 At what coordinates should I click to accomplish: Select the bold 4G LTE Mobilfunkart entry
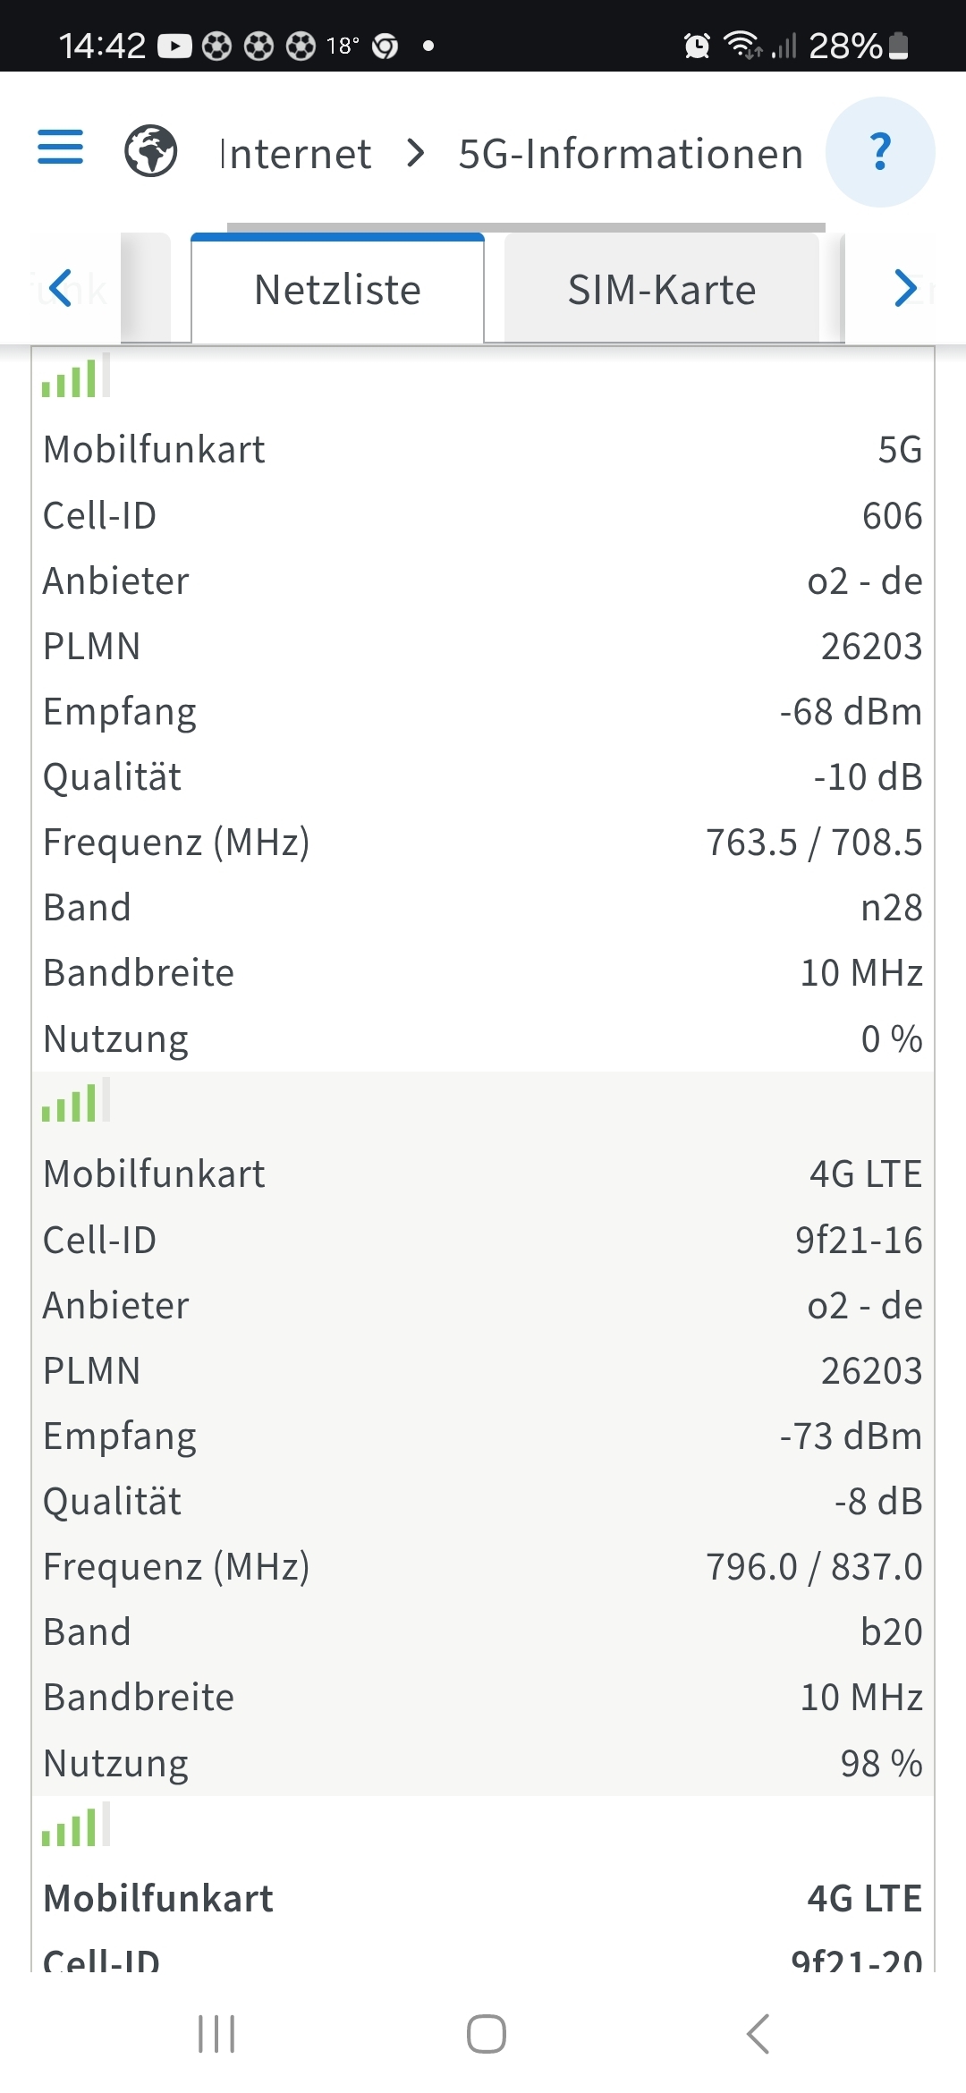tap(483, 1898)
